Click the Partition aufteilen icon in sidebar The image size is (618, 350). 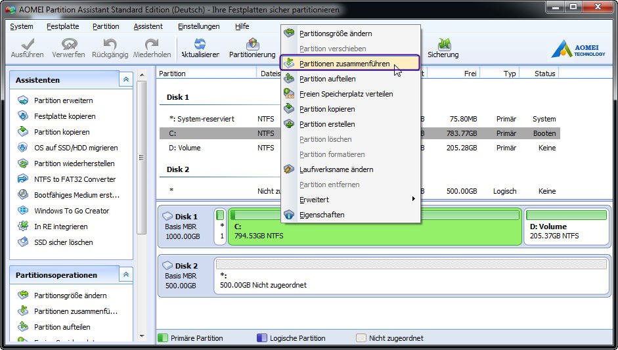coord(23,327)
